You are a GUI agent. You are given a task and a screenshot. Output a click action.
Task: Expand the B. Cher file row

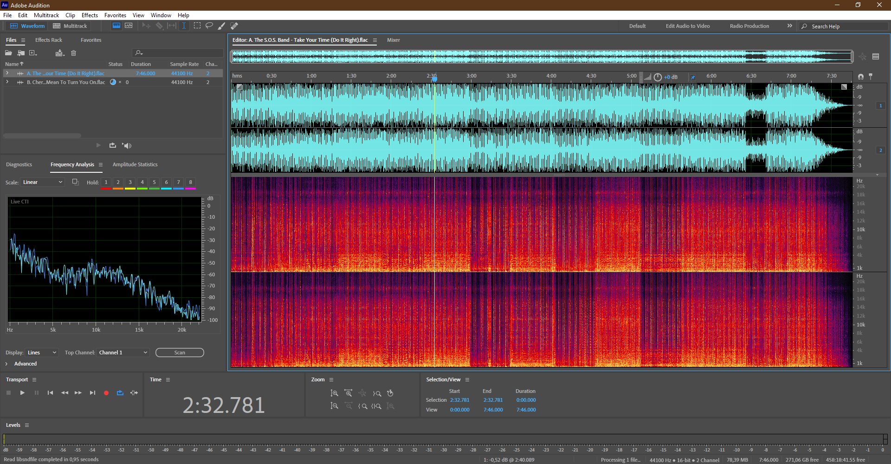[7, 82]
